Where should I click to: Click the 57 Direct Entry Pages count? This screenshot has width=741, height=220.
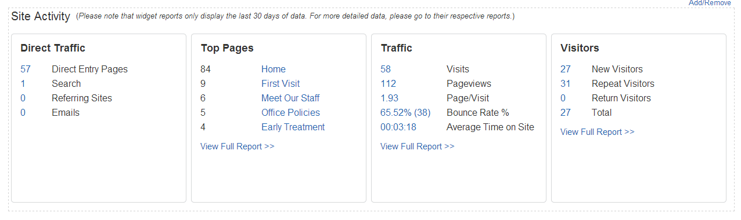click(x=26, y=69)
